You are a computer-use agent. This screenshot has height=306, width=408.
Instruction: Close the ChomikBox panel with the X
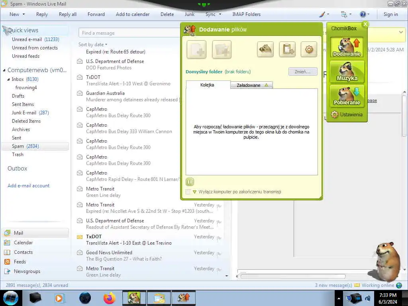coord(365,24)
